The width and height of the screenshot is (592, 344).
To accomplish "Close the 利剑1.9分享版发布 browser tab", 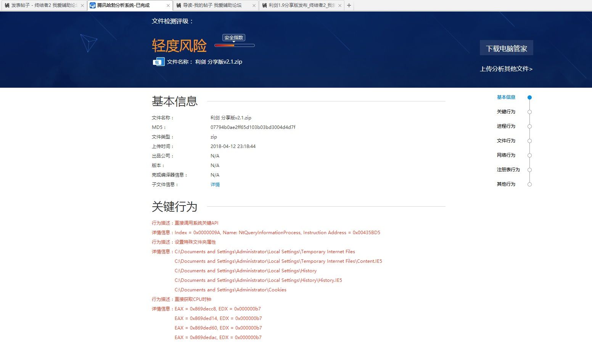I will 340,6.
